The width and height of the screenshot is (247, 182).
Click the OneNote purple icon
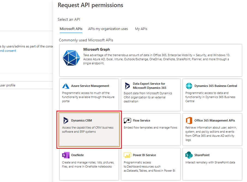coord(66,155)
